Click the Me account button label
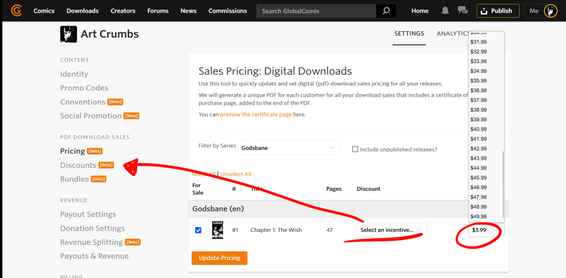This screenshot has width=566, height=278. tap(534, 11)
